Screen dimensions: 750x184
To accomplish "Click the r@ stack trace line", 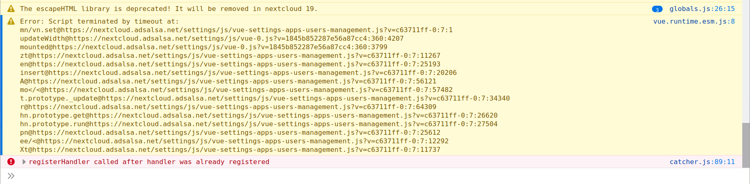I will (x=228, y=107).
